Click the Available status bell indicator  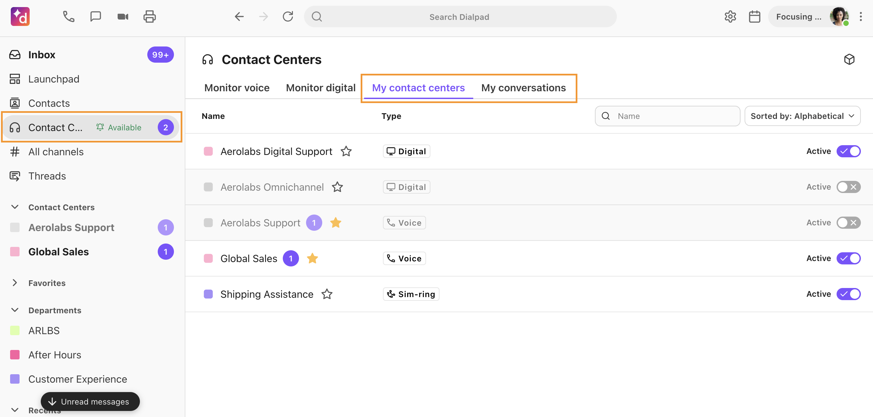click(119, 128)
